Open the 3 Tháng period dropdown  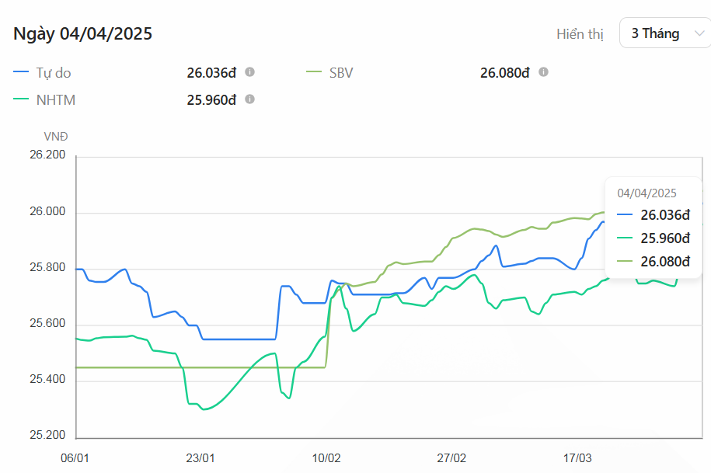664,33
